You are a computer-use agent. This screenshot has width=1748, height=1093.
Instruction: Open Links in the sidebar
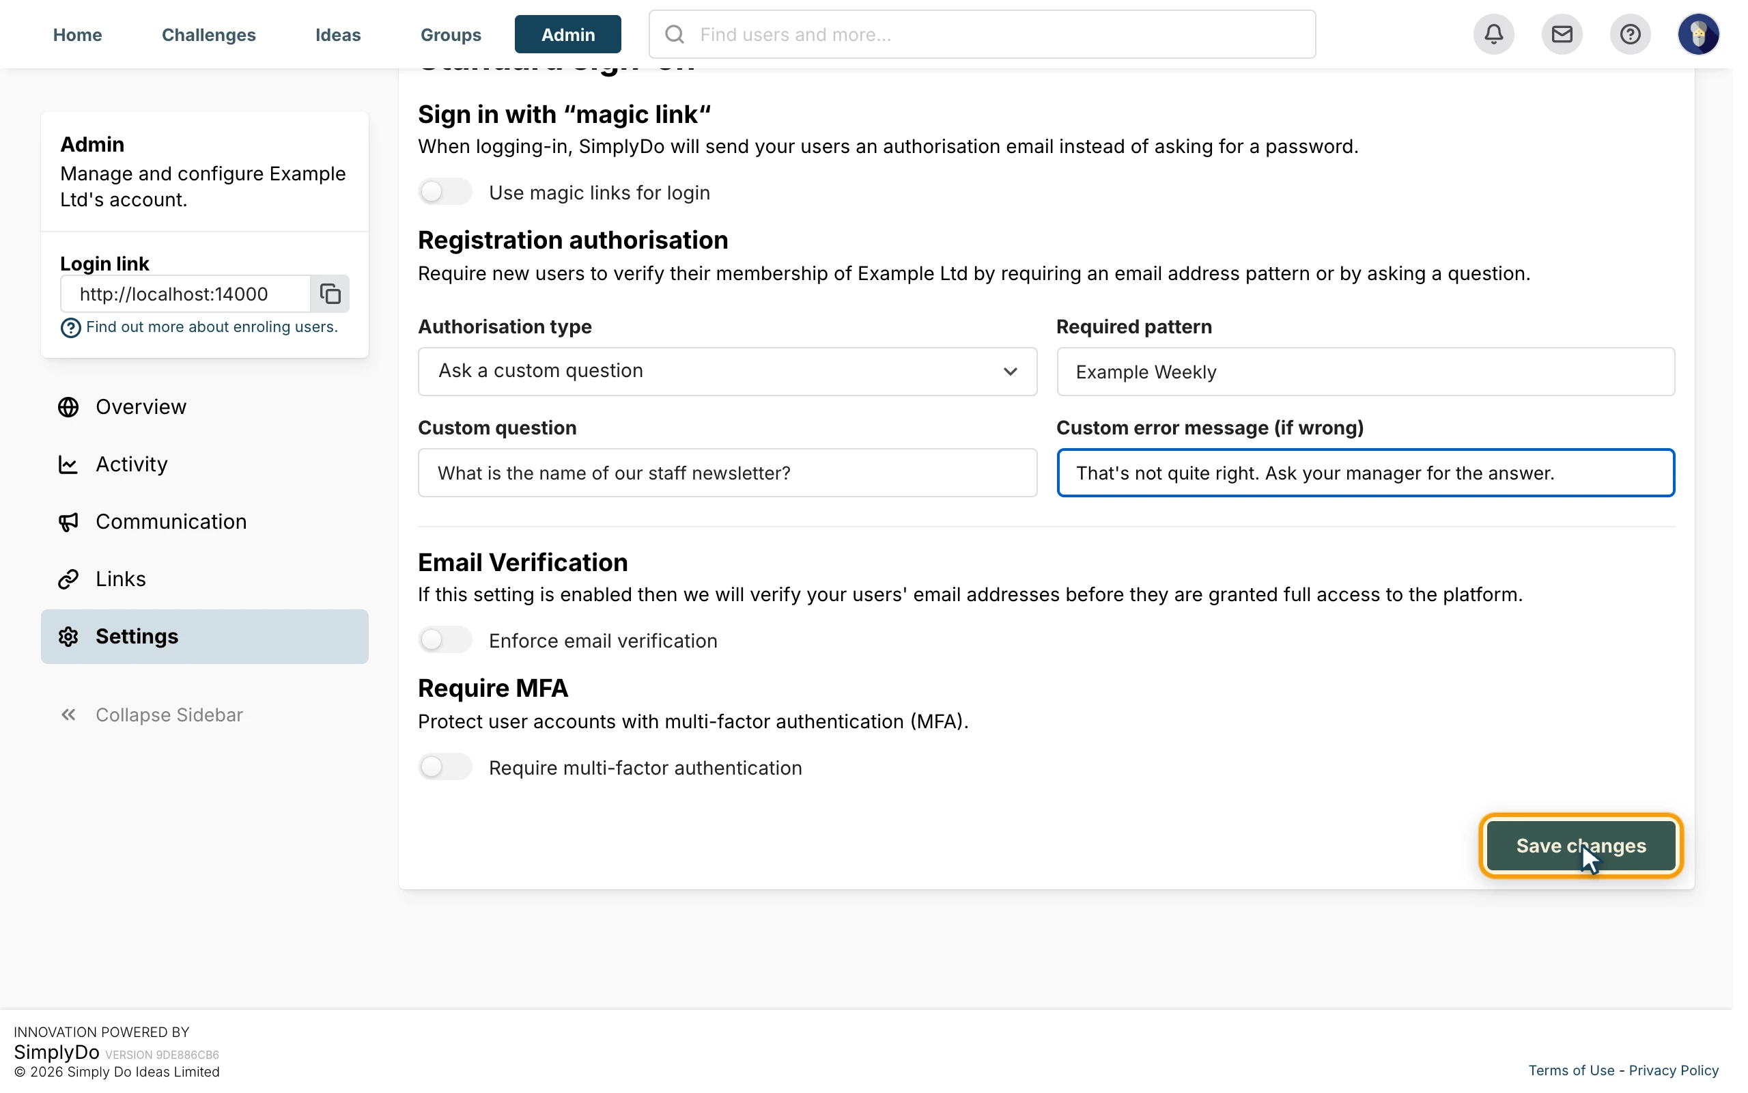point(204,579)
